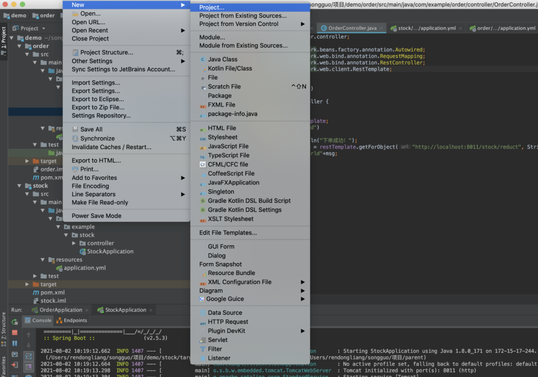This screenshot has height=377, width=538.
Task: Click the rerun icon in Run panel
Action: pyautogui.click(x=15, y=322)
